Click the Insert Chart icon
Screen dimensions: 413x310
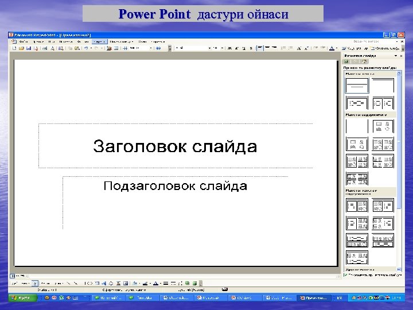pos(109,48)
